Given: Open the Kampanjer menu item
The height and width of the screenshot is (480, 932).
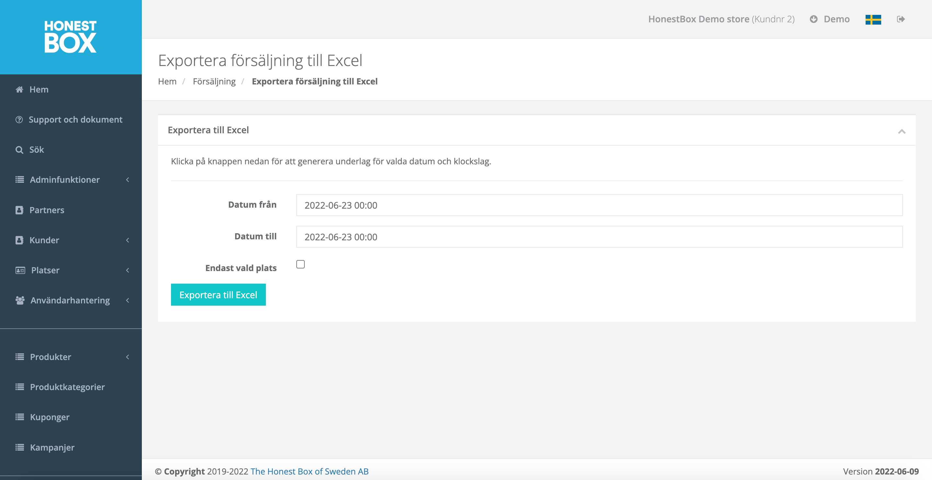Looking at the screenshot, I should (x=52, y=447).
